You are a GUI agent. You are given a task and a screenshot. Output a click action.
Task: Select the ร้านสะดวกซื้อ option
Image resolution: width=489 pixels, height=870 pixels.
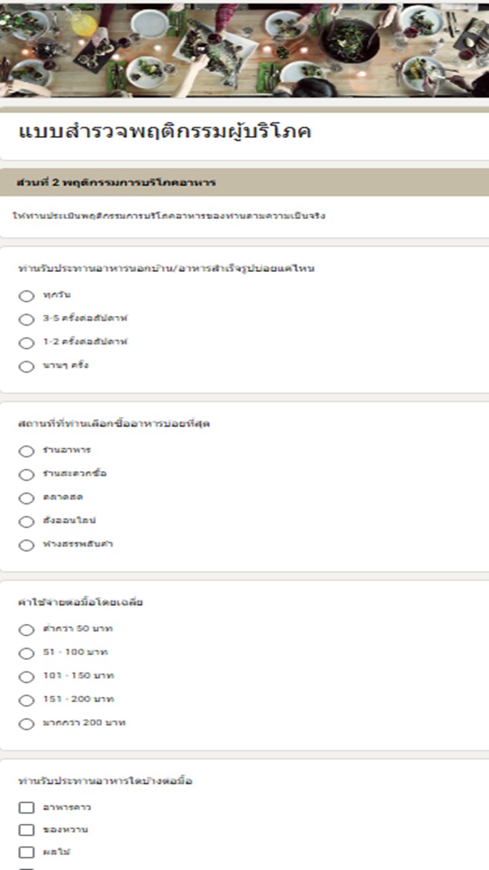[26, 474]
